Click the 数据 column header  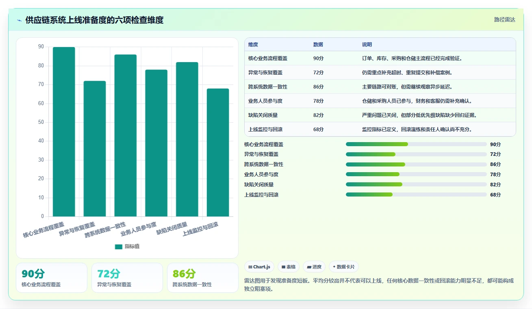pyautogui.click(x=318, y=45)
